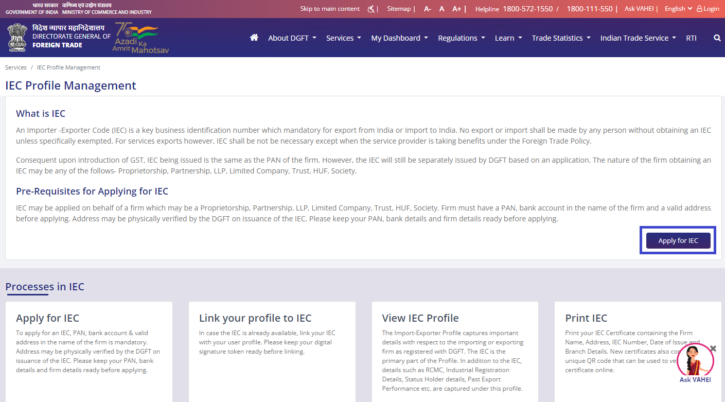Open the My Dashboard dropdown
The height and width of the screenshot is (402, 725).
400,38
